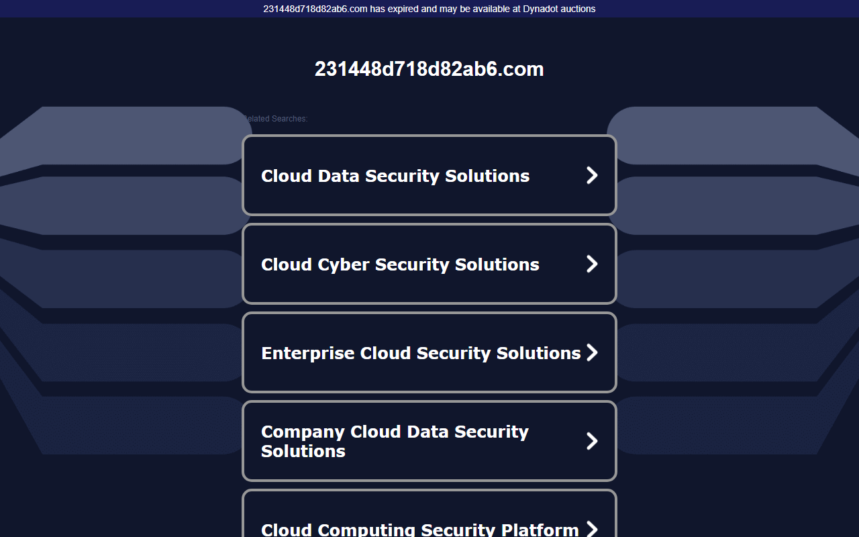This screenshot has height=537, width=859.
Task: Click chevron beside Cloud Computing Security Platform
Action: (x=592, y=529)
